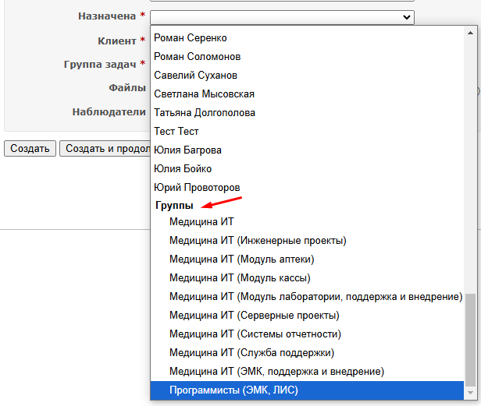Click the Создать button
This screenshot has width=481, height=406.
point(30,149)
